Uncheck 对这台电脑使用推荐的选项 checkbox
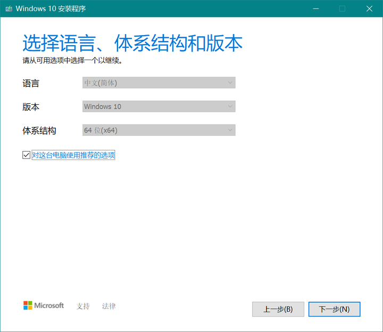Screen dimensions: 383x332 pyautogui.click(x=26, y=155)
